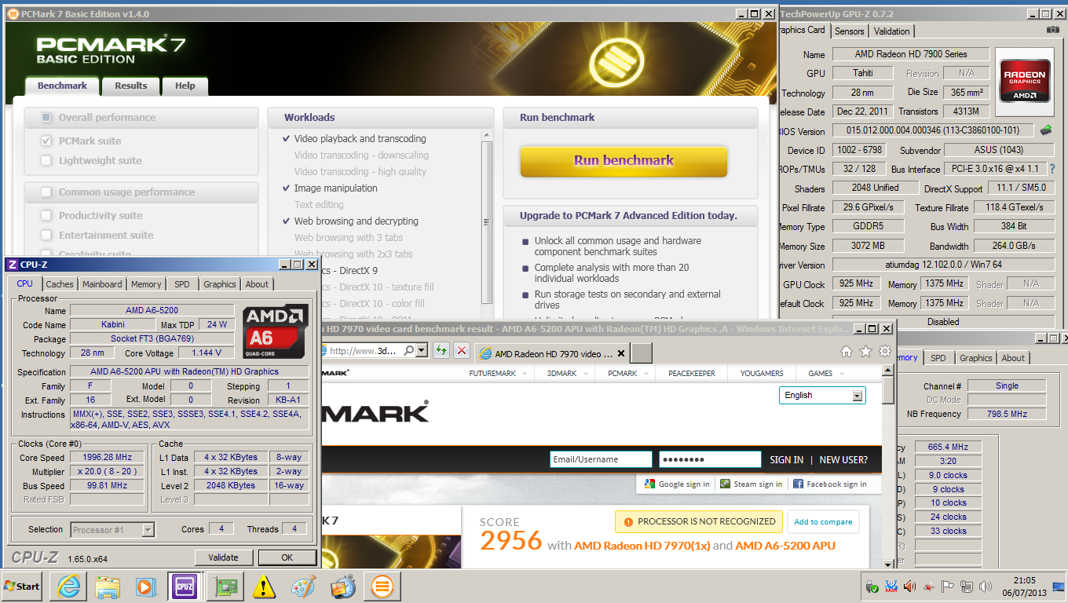This screenshot has height=603, width=1068.
Task: Toggle the Lightweight suite checkbox
Action: coord(46,160)
